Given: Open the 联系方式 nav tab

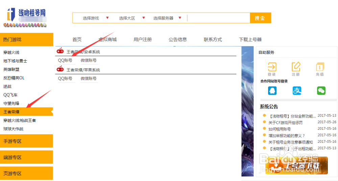Looking at the screenshot, I should (213, 40).
